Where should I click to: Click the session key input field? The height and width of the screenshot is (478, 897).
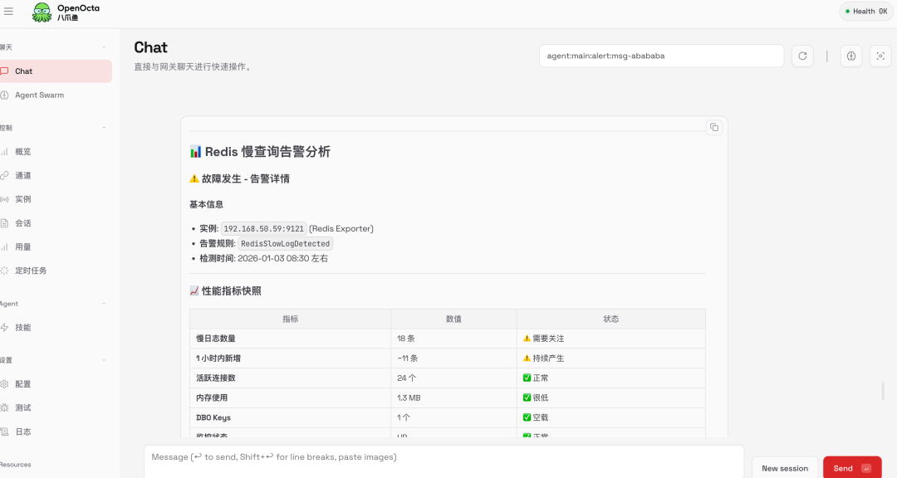tap(661, 56)
